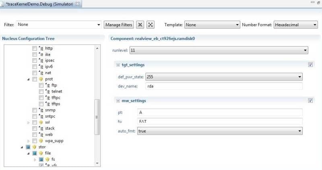Click the configuration tree vertical scrollbar
The height and width of the screenshot is (170, 322).
(97, 117)
